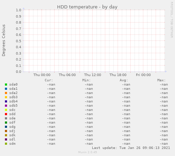Viewport: 175px width, 156px height.
Task: Click the sda2 orange legend swatch
Action: pos(6,93)
